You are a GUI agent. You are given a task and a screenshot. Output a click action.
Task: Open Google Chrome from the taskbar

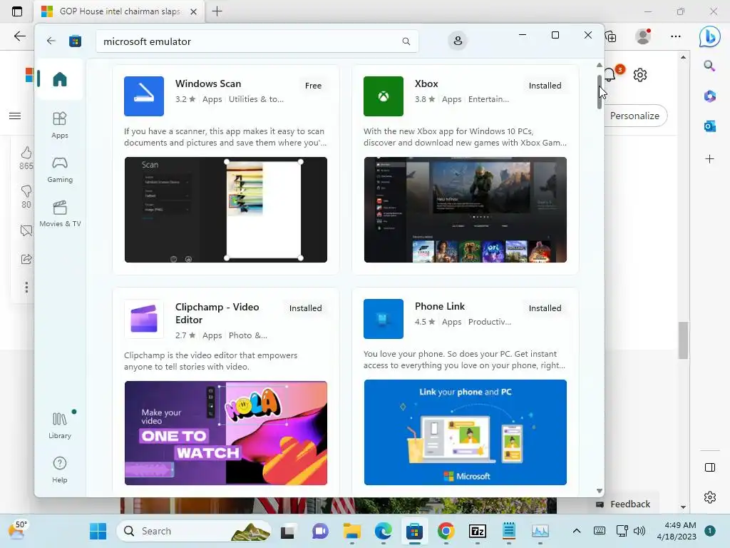point(446,531)
